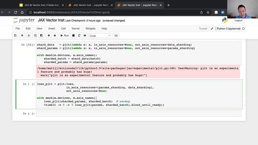Open the Insert menu
Screen dimensions: 258x145
[52, 29]
